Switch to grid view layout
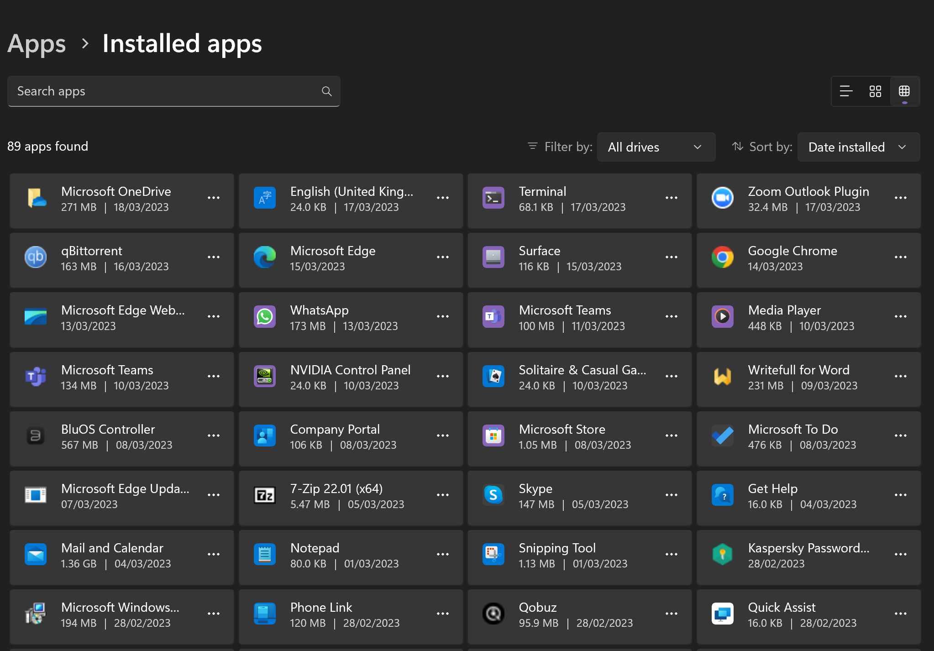 tap(875, 91)
